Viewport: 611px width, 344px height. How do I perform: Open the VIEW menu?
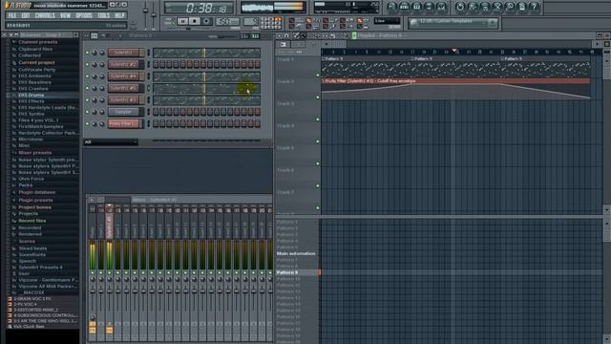tap(65, 15)
